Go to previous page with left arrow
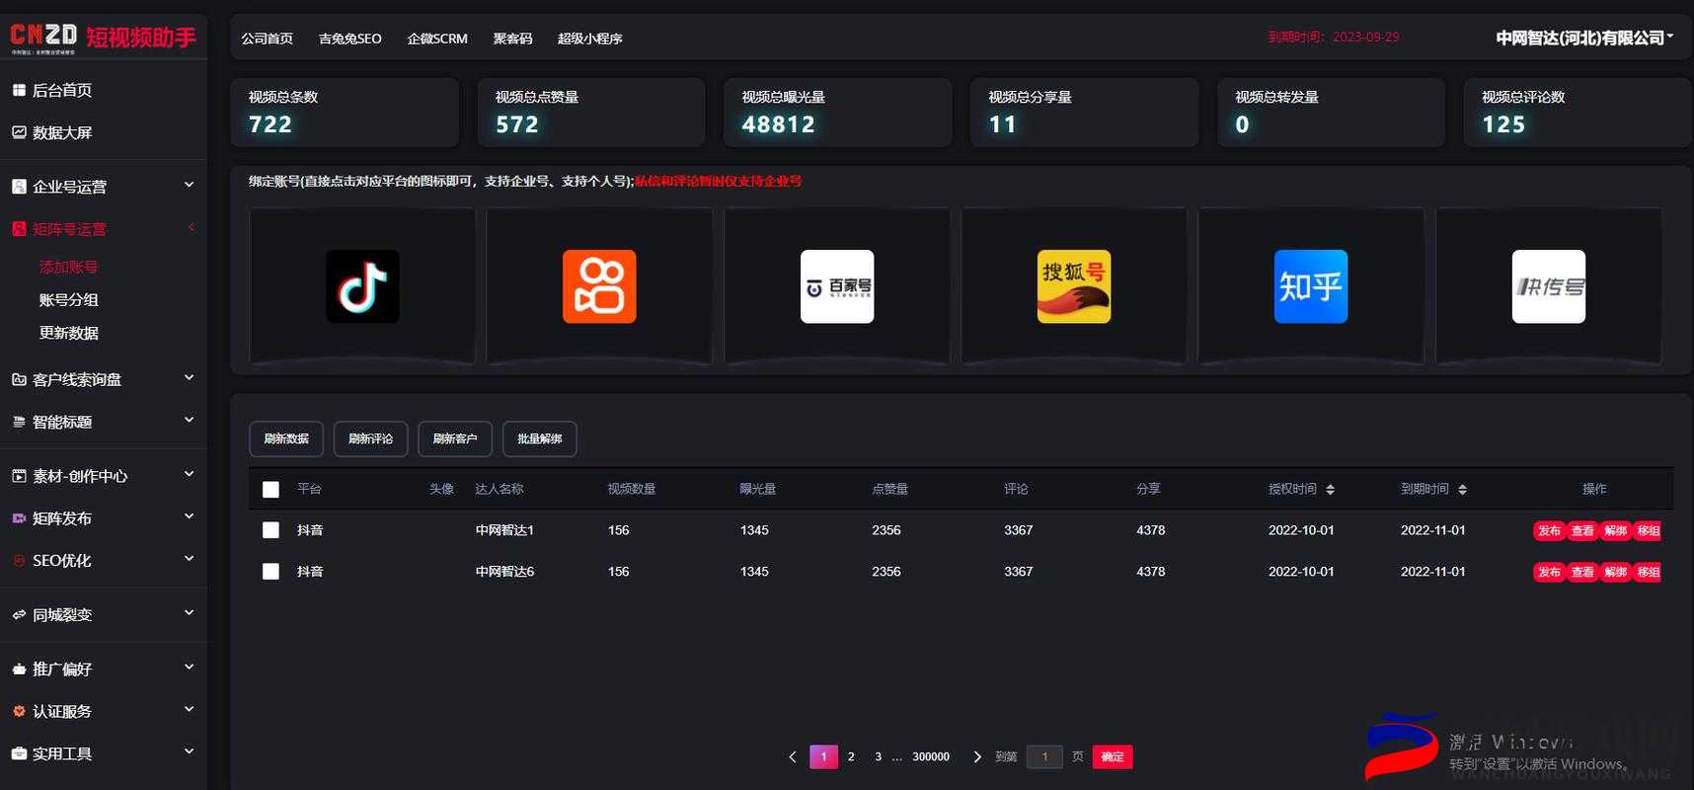Viewport: 1694px width, 790px height. coord(793,757)
